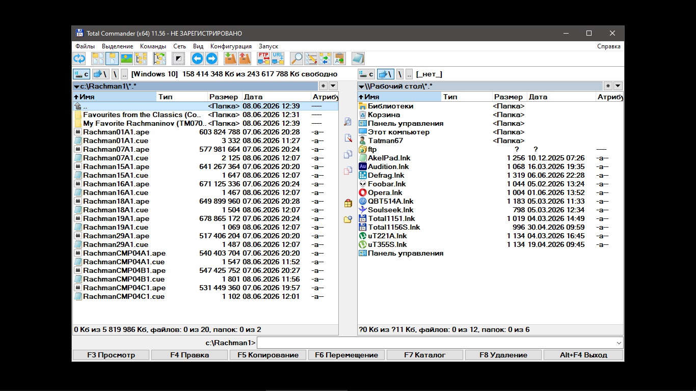Go up with right panel two-dots button
The image size is (696, 391).
409,74
